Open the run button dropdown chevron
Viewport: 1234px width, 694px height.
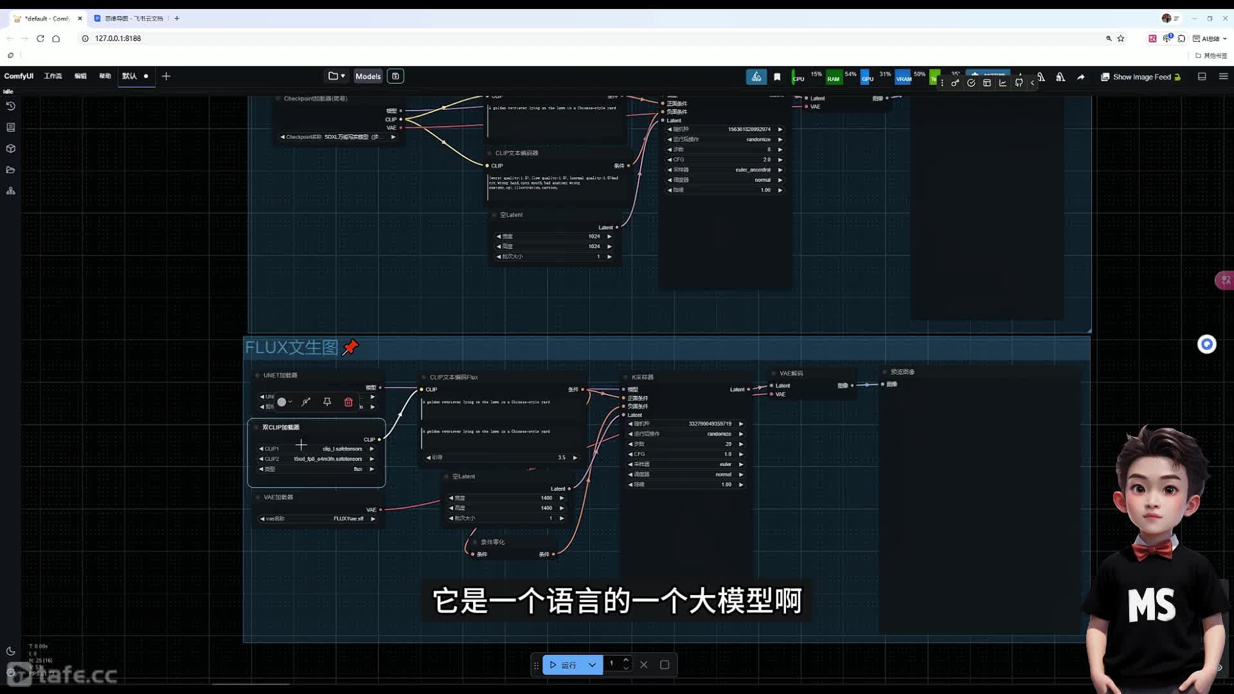pos(592,664)
